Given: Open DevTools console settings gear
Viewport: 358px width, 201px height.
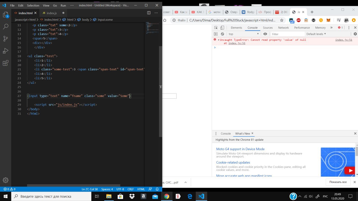Looking at the screenshot, I should [x=355, y=34].
